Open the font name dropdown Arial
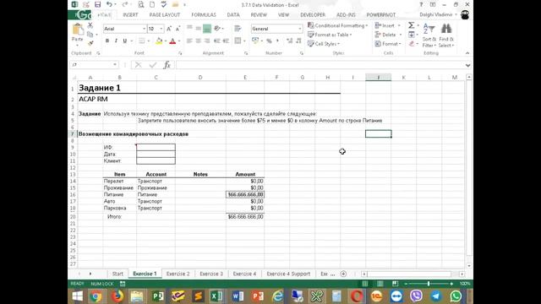This screenshot has width=541, height=304. click(x=144, y=29)
